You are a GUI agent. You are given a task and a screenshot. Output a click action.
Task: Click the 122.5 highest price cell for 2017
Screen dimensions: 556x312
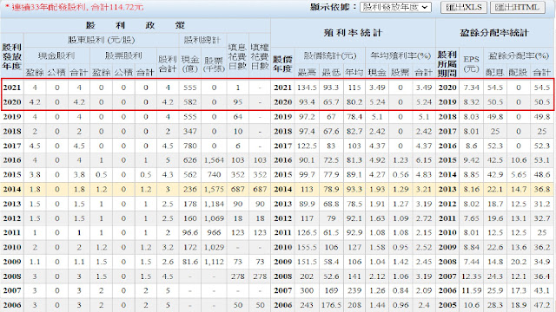point(307,146)
